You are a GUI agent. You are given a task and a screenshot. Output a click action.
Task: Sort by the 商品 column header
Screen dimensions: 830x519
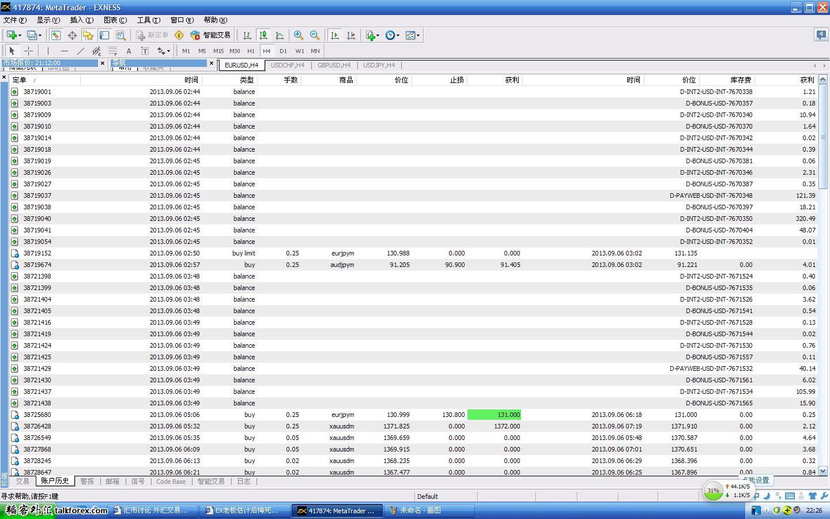(x=329, y=80)
